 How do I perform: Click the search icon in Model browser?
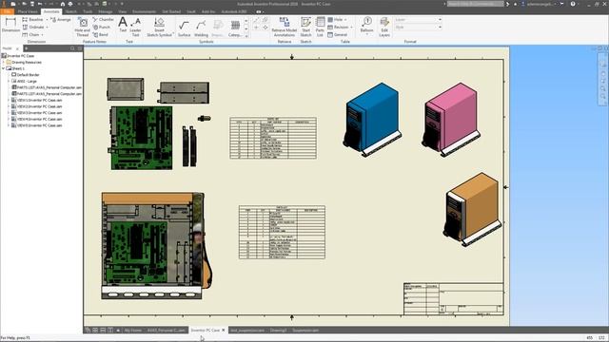(x=72, y=48)
